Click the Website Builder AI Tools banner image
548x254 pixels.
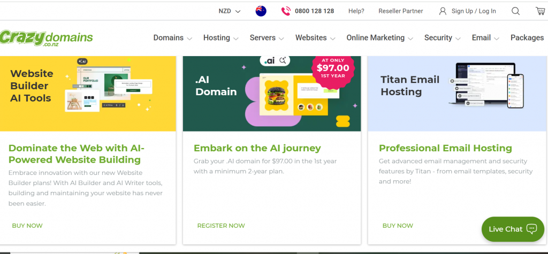tap(88, 94)
